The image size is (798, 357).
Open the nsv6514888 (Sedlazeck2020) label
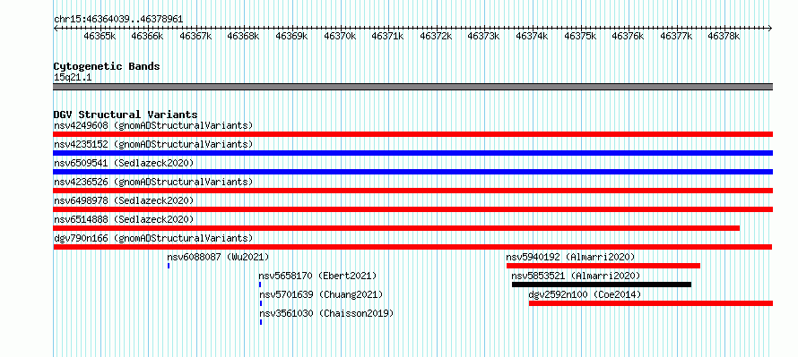124,219
